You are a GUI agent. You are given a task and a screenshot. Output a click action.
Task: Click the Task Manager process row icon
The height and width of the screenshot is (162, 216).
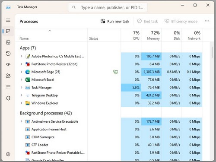[28, 87]
